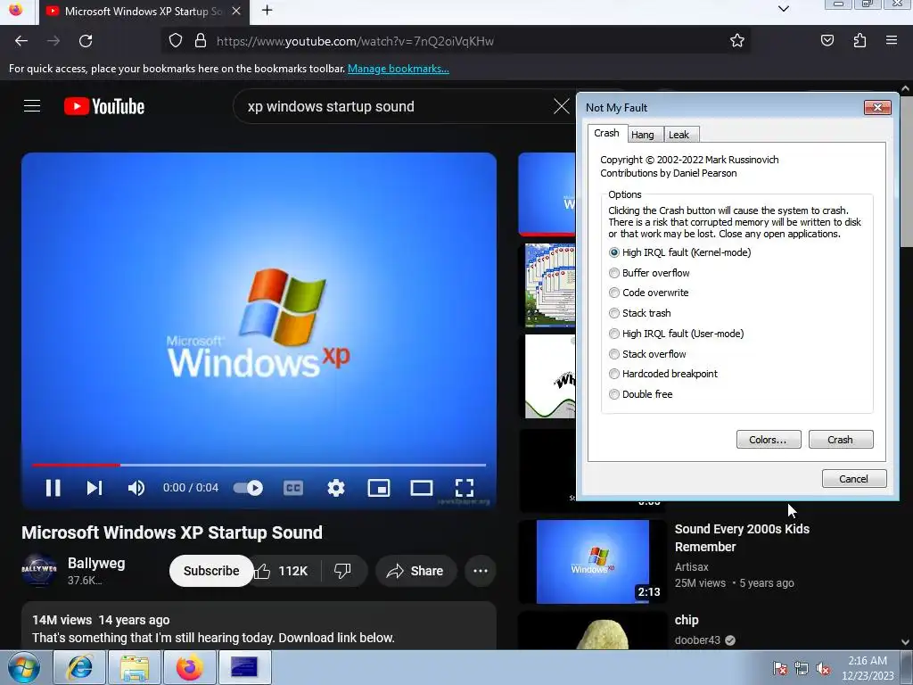View site security padlock info
Image resolution: width=913 pixels, height=685 pixels.
pos(201,41)
